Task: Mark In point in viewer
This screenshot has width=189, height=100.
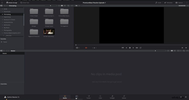Action: pos(182,48)
